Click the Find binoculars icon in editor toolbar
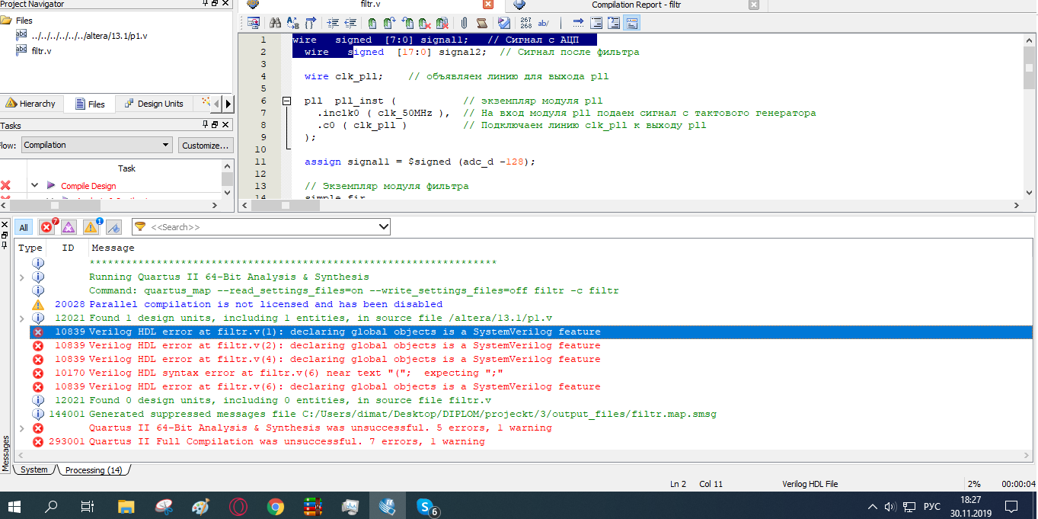This screenshot has height=519, width=1038. (274, 23)
